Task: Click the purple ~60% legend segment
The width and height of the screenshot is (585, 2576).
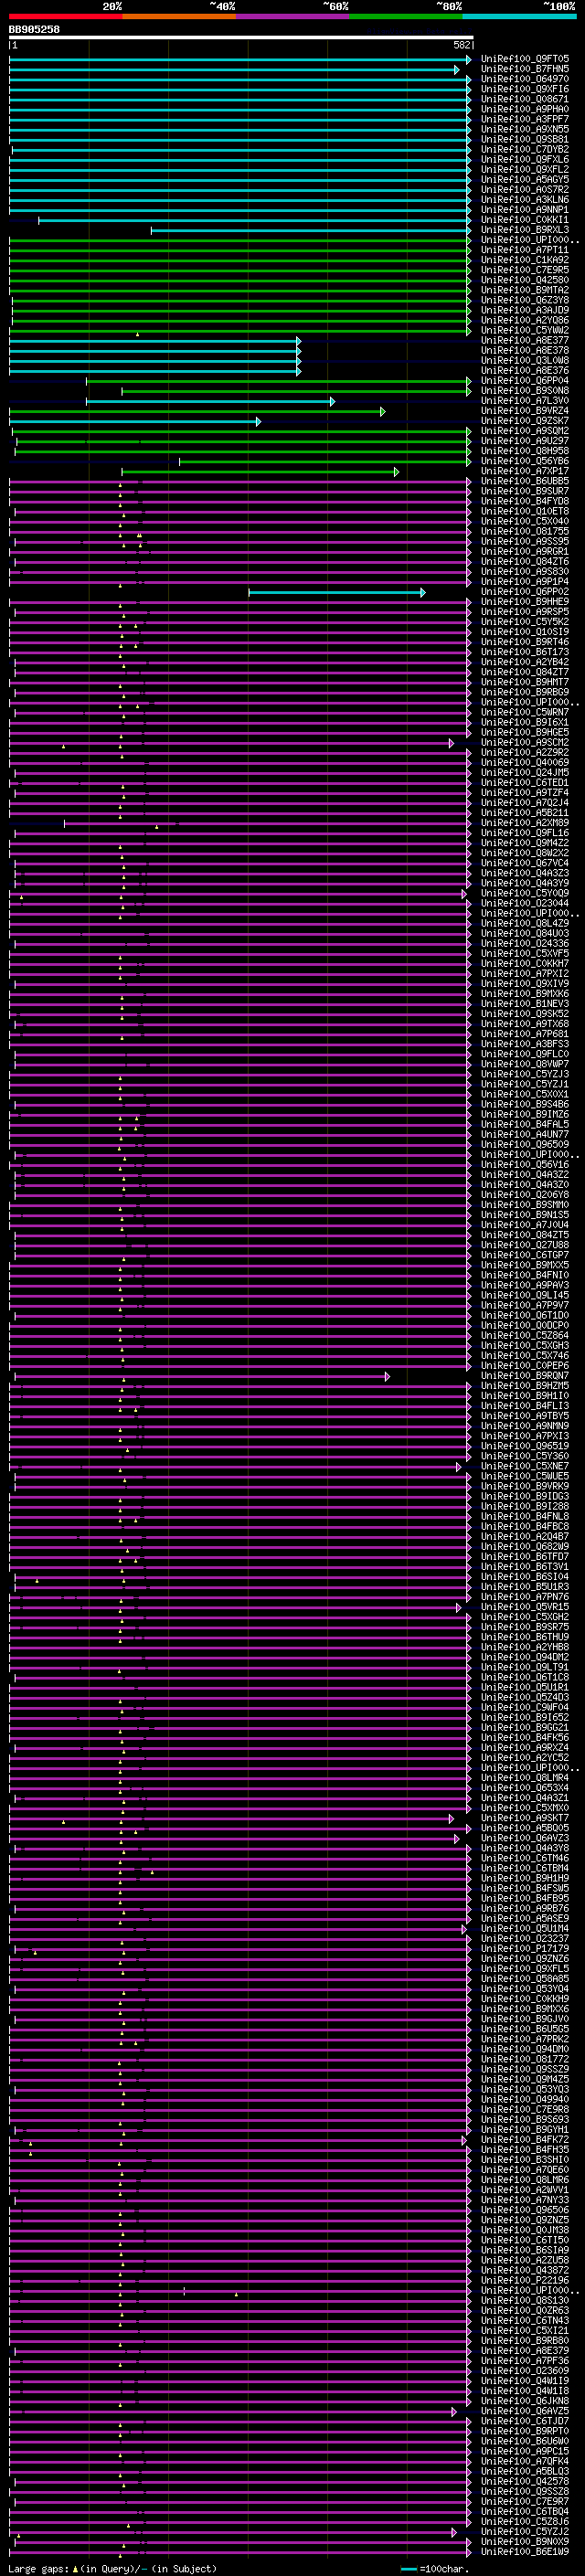Action: click(293, 16)
